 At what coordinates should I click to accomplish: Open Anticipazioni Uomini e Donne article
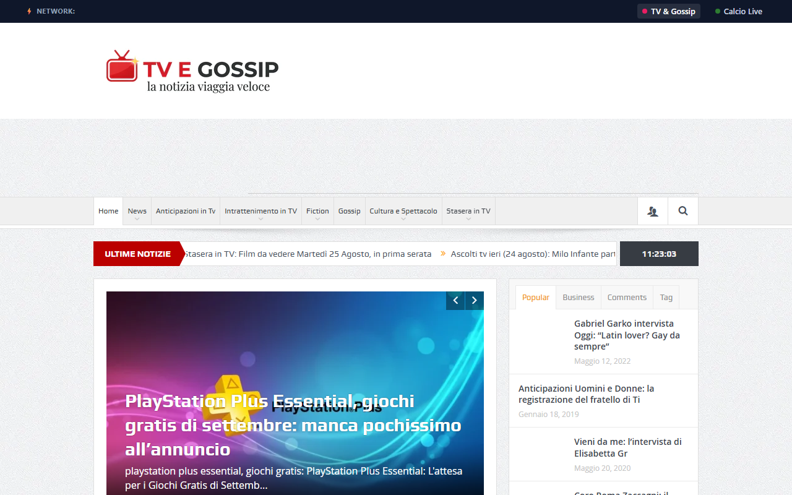587,394
